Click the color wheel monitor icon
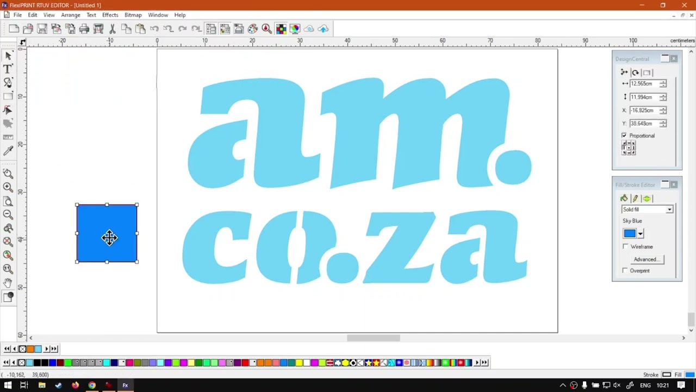696x392 pixels. (x=295, y=29)
